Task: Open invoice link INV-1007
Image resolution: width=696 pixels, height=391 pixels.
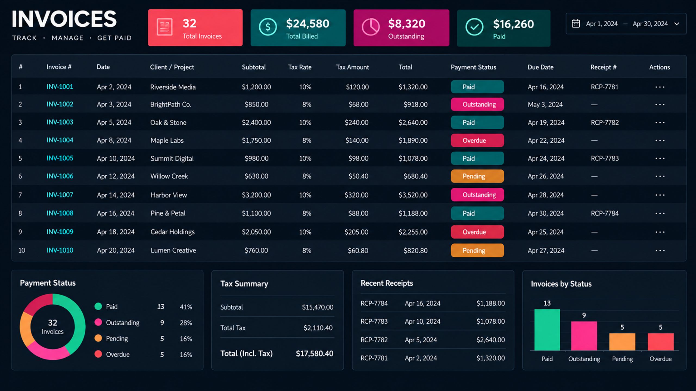Action: [x=60, y=195]
